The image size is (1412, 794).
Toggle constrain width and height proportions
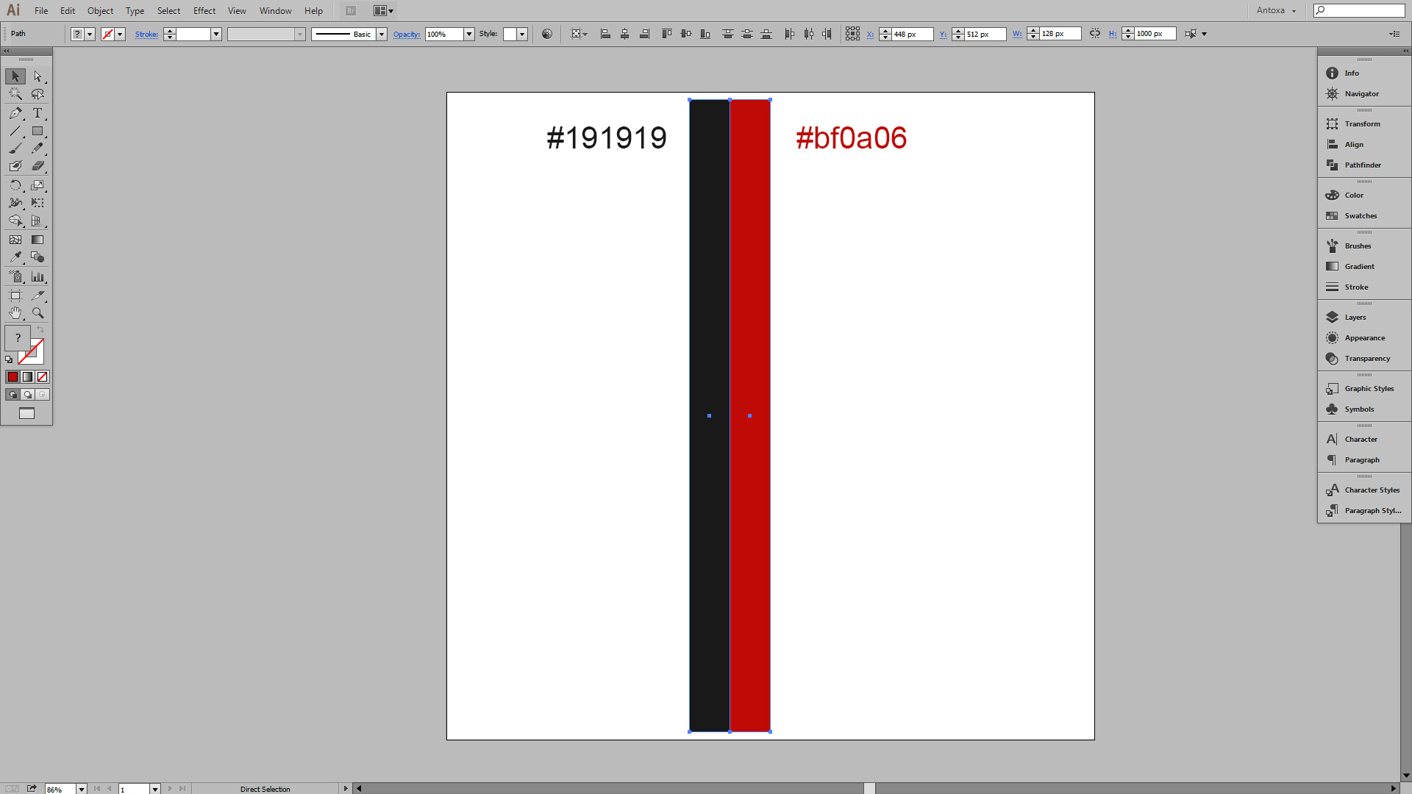click(1095, 34)
